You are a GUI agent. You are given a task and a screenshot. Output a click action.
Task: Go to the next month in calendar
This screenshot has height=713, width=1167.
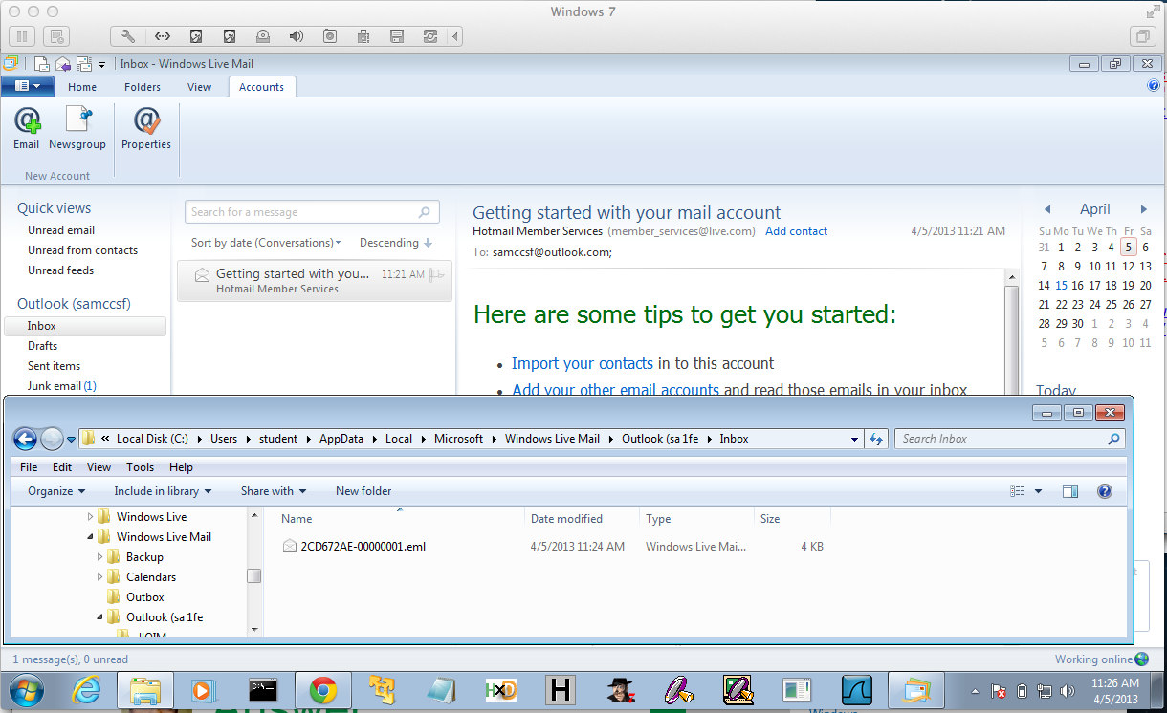[1143, 209]
